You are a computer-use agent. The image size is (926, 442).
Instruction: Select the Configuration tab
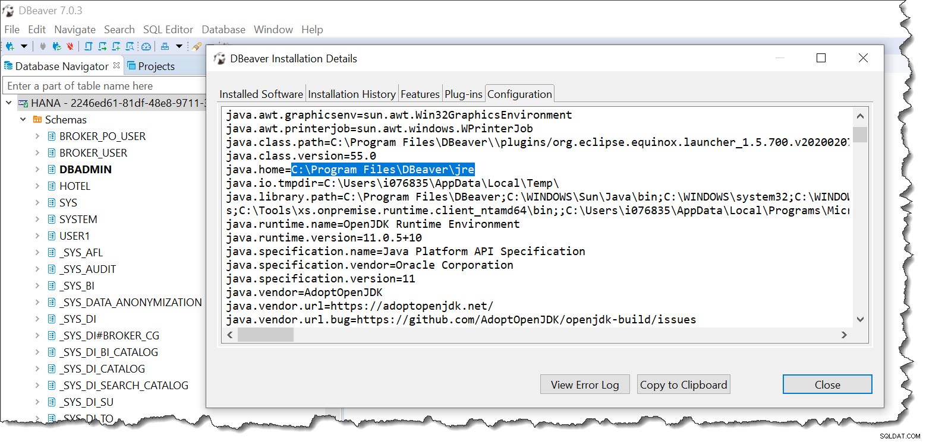(520, 93)
